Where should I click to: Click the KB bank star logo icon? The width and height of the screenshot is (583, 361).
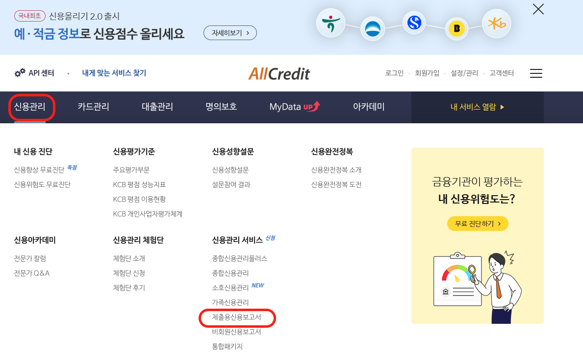[x=496, y=23]
